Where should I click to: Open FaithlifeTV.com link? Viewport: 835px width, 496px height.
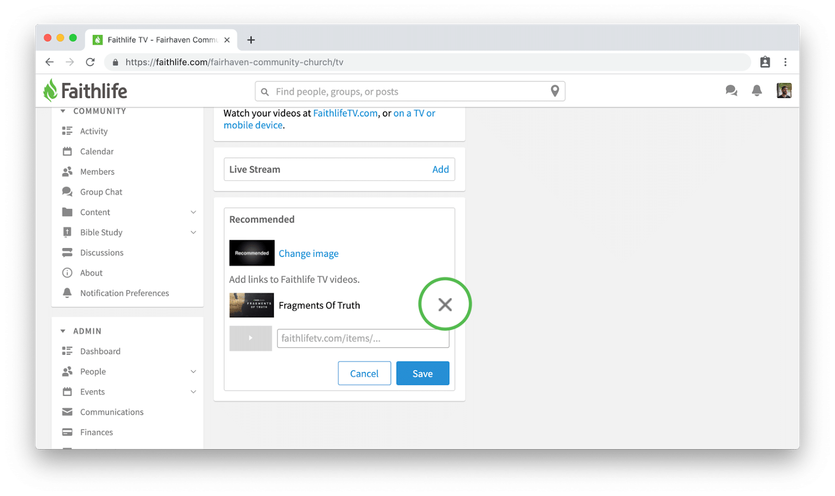[345, 113]
